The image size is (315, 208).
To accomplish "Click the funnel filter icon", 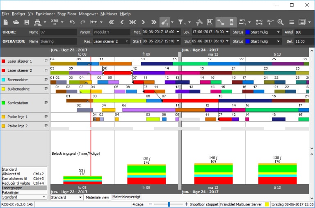I will coord(181,22).
